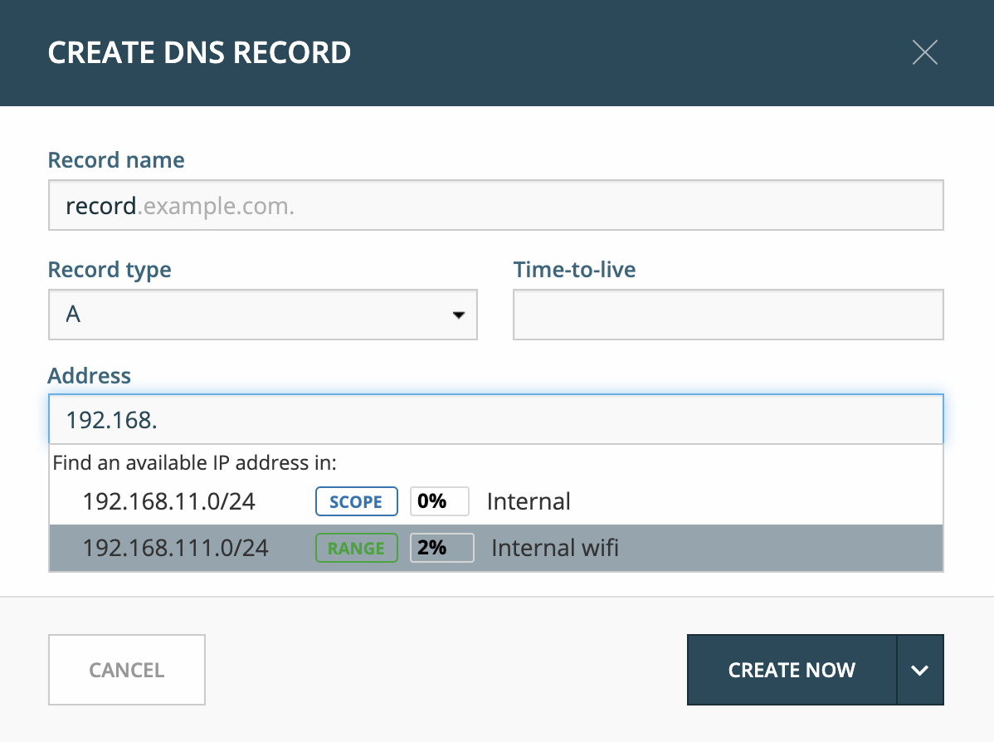994x742 pixels.
Task: Focus the Time-to-live field
Action: coord(728,315)
